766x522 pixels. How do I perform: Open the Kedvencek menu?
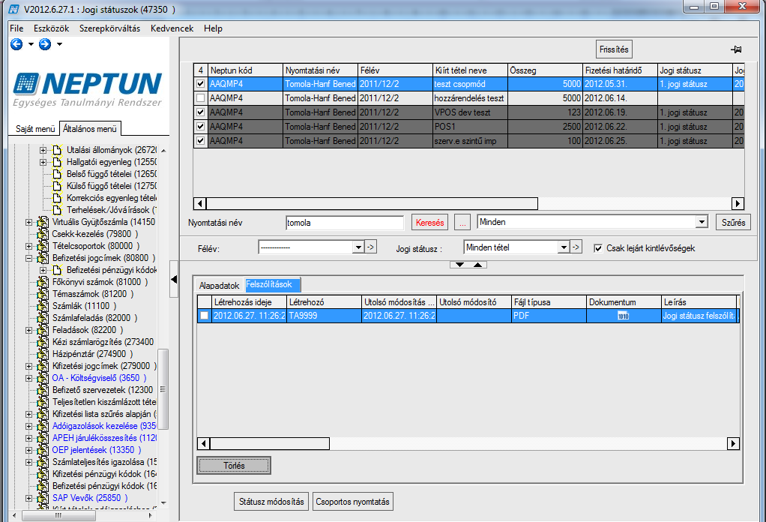(172, 28)
